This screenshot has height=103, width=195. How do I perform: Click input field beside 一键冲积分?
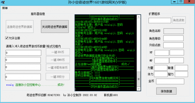[23, 77]
